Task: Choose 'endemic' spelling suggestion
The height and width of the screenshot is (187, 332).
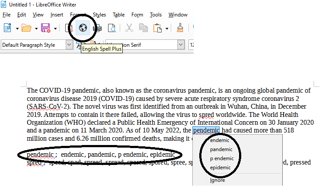Action: (x=220, y=140)
